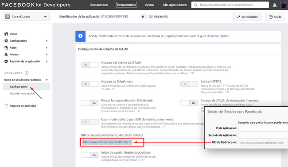Open the user profile avatar
The image size is (288, 167).
point(284,5)
